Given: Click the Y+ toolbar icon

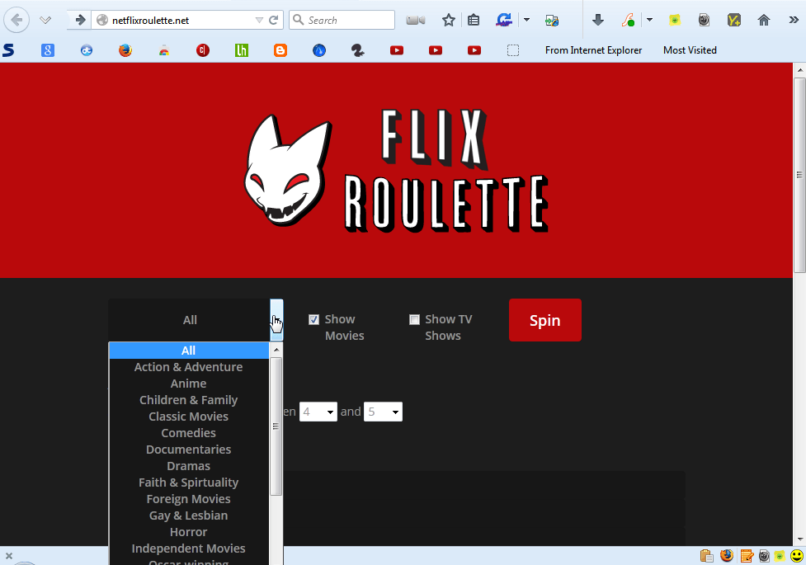Looking at the screenshot, I should pyautogui.click(x=734, y=20).
